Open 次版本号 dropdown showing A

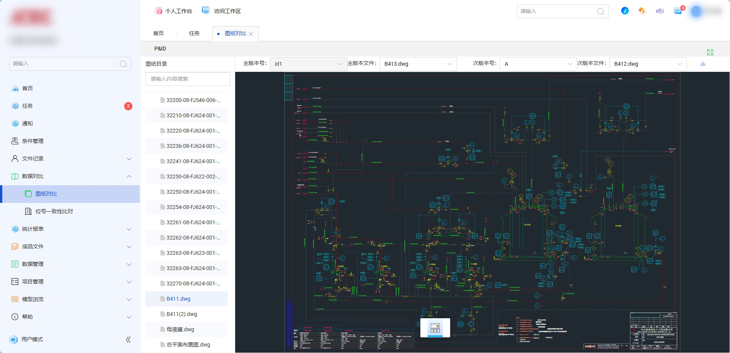pos(538,64)
